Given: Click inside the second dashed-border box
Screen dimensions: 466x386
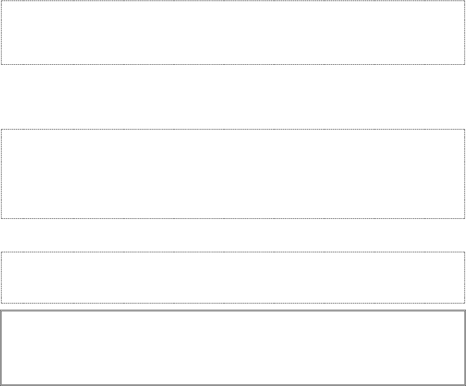Looking at the screenshot, I should point(232,173).
